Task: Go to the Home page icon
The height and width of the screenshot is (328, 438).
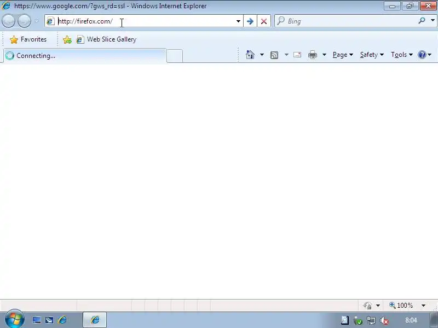Action: coord(250,55)
